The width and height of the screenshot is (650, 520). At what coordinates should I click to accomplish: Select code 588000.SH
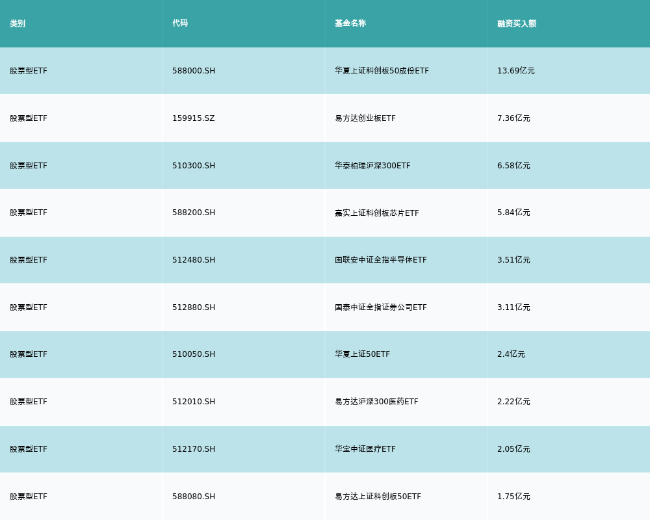click(x=194, y=71)
